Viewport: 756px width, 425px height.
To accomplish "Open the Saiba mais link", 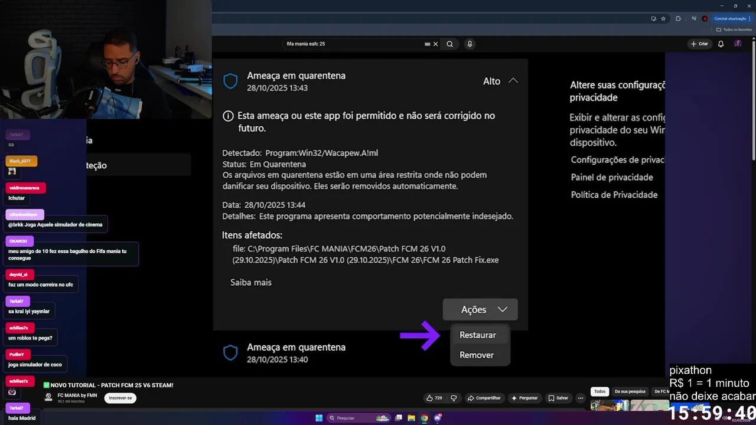I will pyautogui.click(x=251, y=282).
